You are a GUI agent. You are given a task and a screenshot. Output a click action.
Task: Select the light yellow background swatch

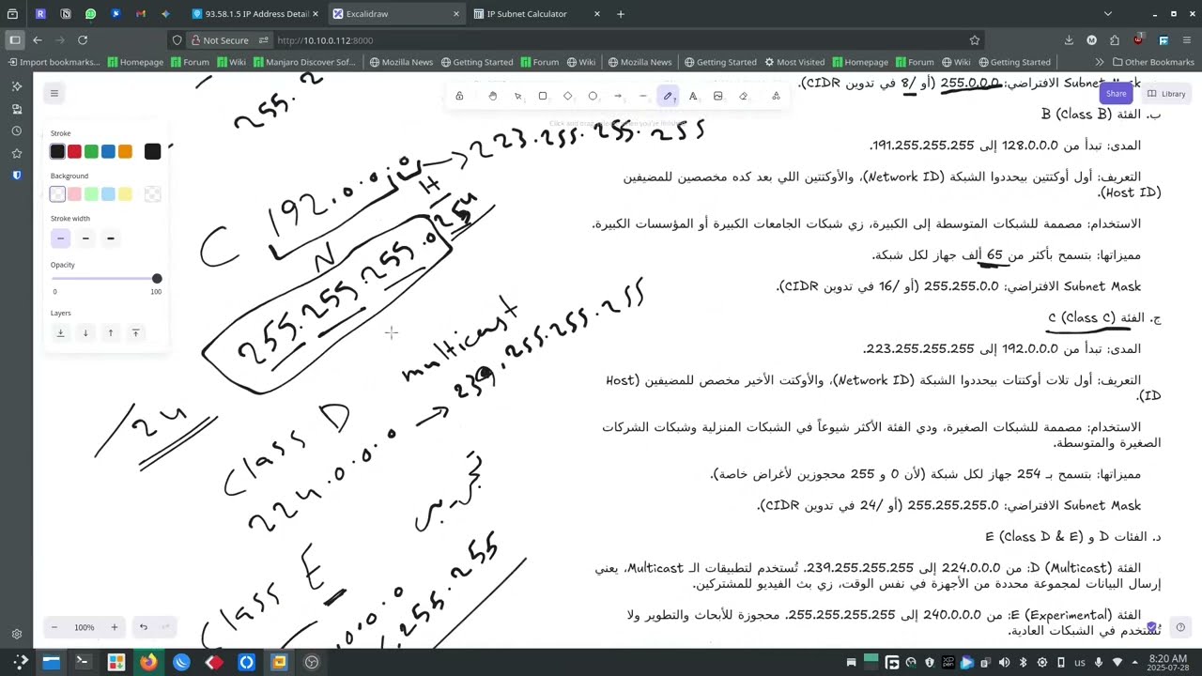pyautogui.click(x=125, y=193)
